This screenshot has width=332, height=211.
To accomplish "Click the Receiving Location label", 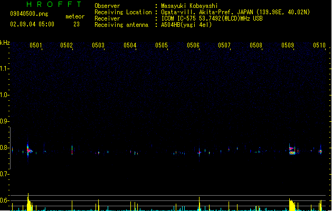I will (123, 12).
